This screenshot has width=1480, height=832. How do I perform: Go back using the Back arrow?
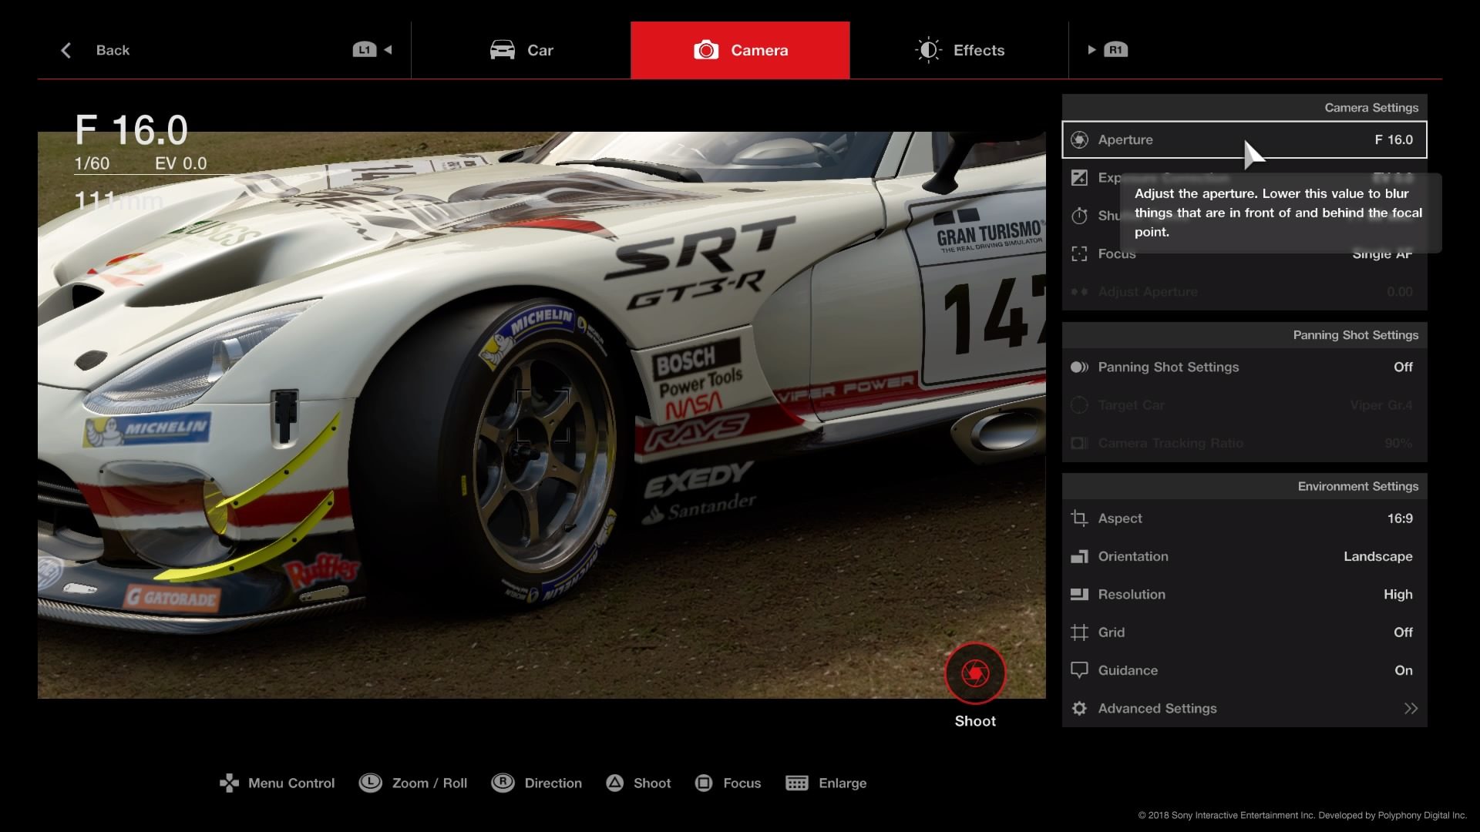point(66,50)
